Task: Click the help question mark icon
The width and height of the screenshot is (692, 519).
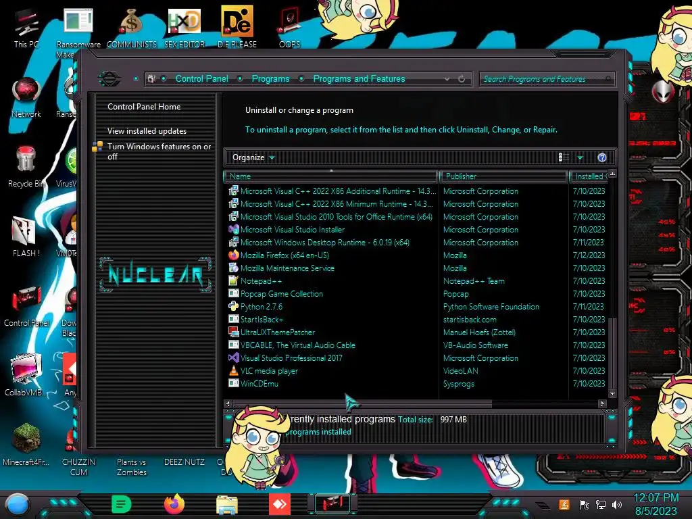Action: [602, 157]
